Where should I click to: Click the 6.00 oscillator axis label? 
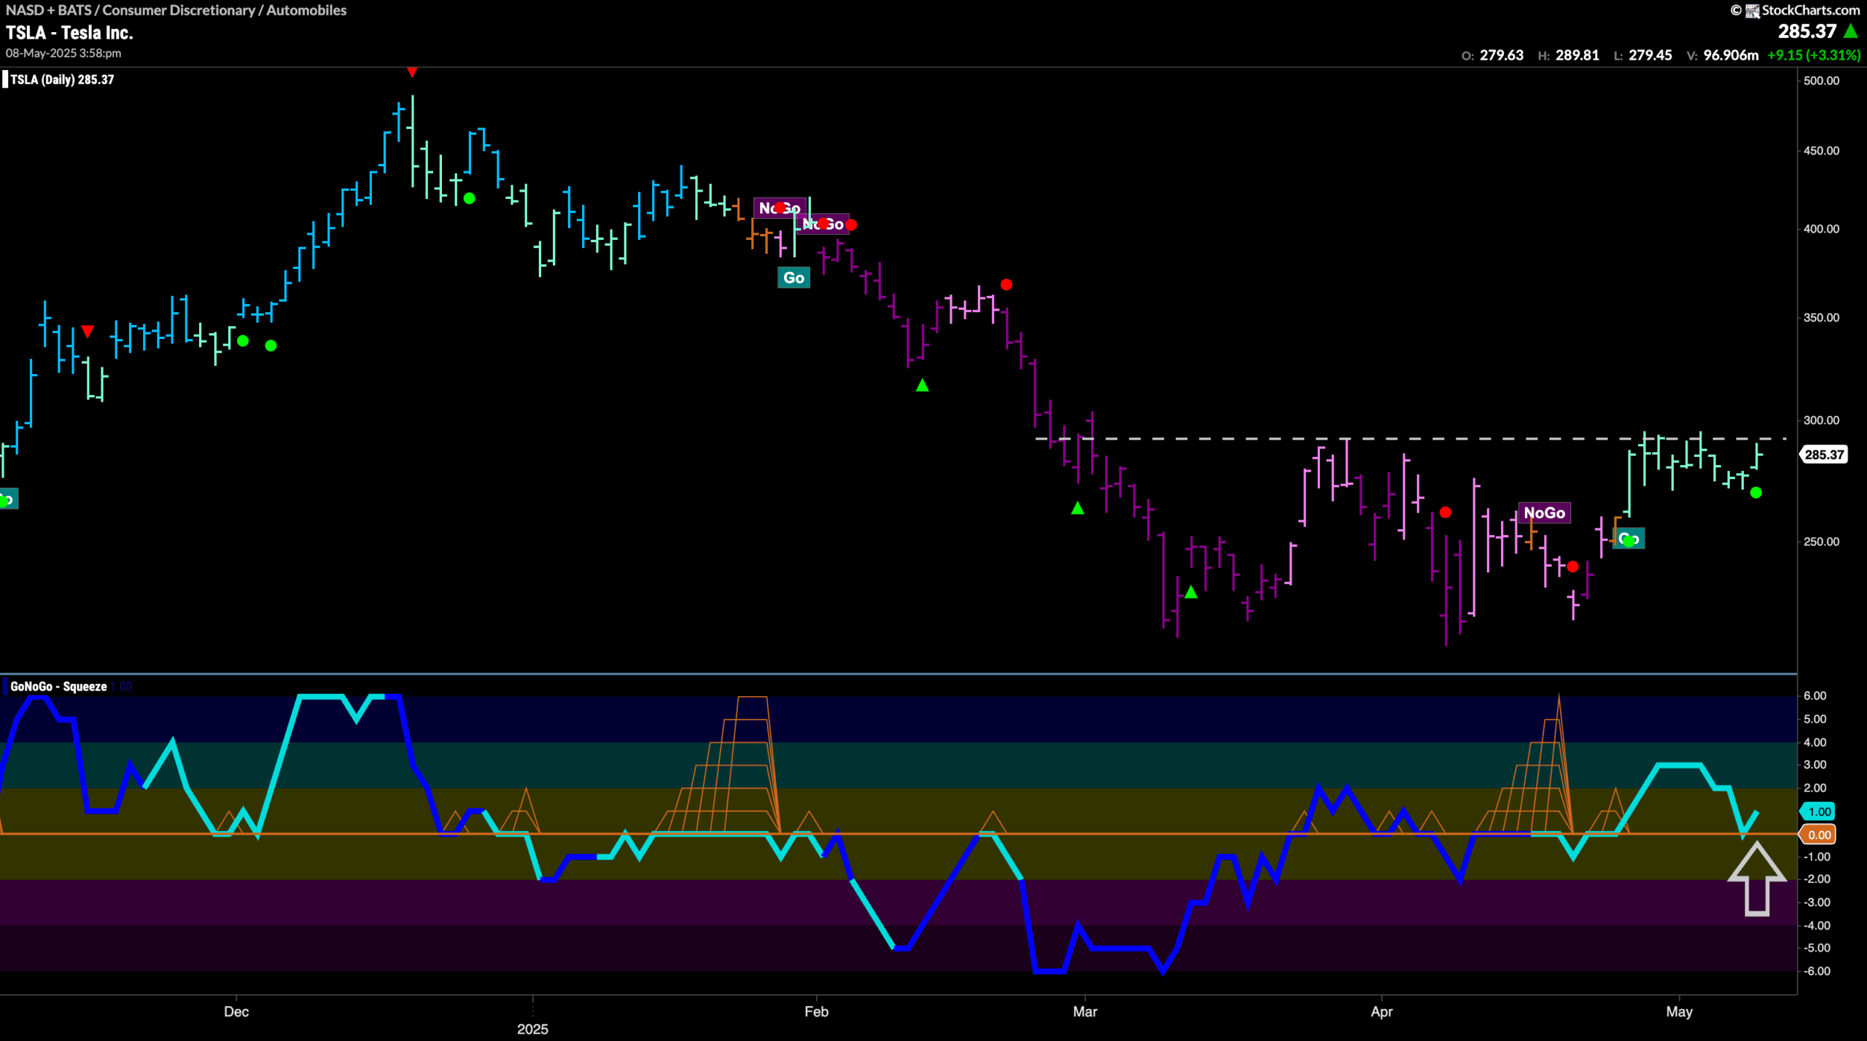(1814, 695)
